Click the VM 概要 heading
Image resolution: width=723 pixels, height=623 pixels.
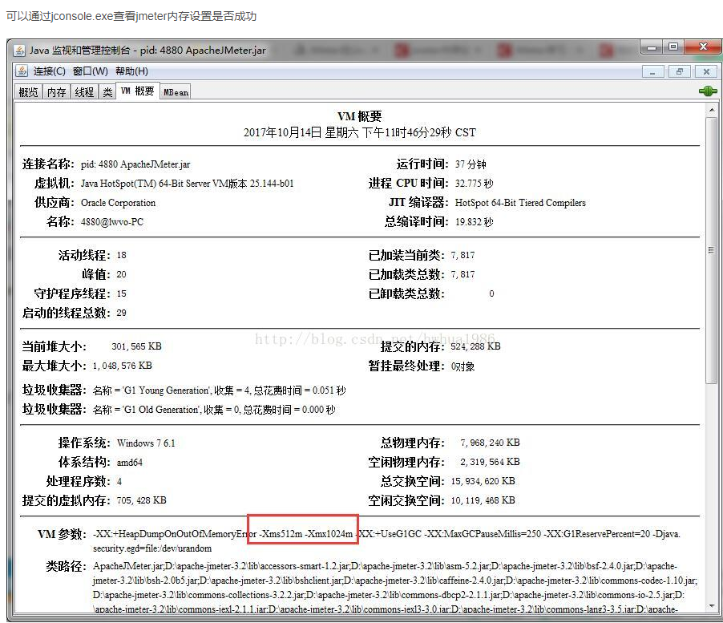point(360,116)
